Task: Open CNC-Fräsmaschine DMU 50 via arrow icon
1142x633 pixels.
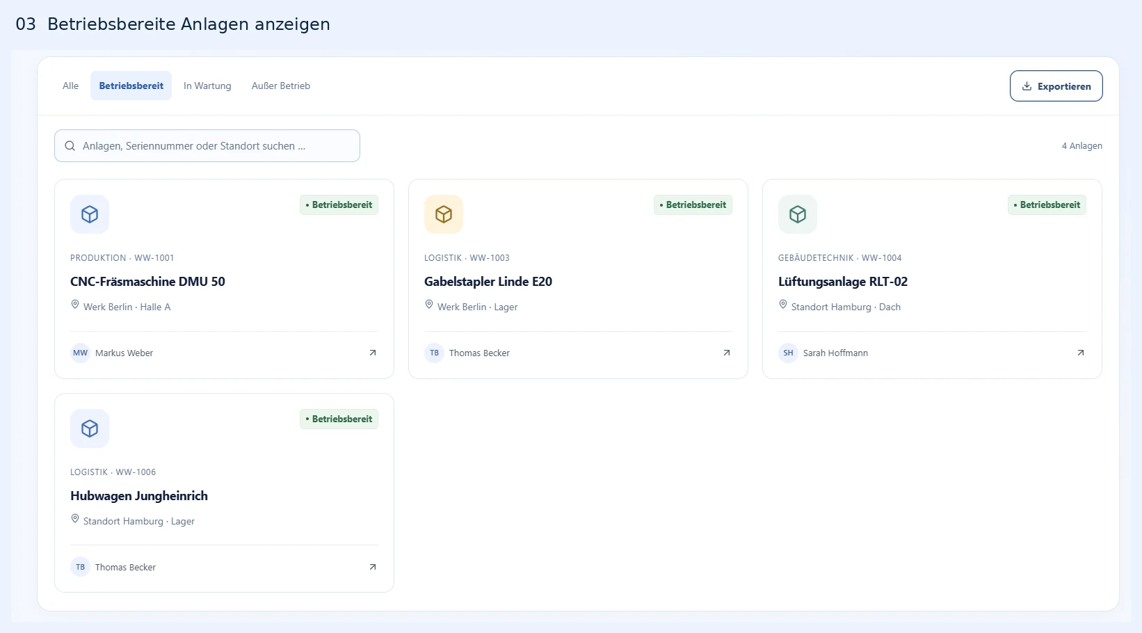Action: (373, 353)
